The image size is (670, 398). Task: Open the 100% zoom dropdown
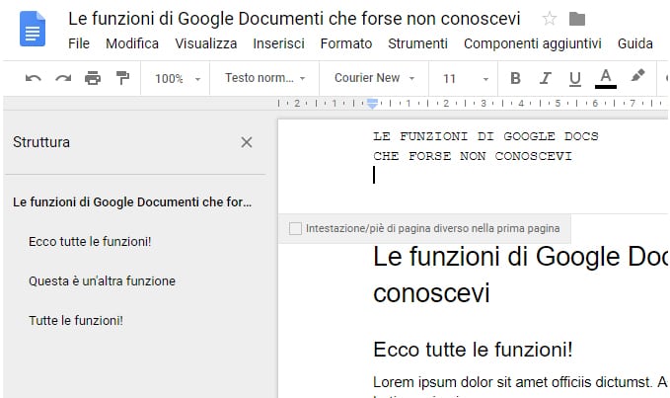click(x=178, y=78)
